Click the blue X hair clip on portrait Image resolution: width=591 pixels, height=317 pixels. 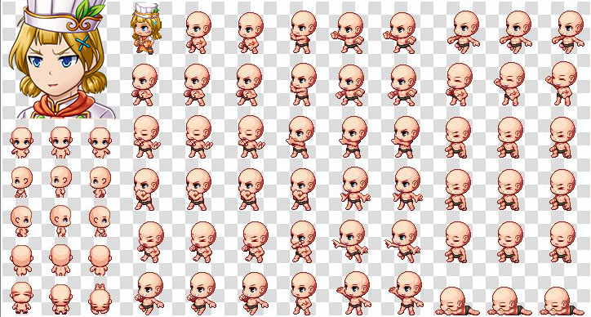tap(83, 42)
